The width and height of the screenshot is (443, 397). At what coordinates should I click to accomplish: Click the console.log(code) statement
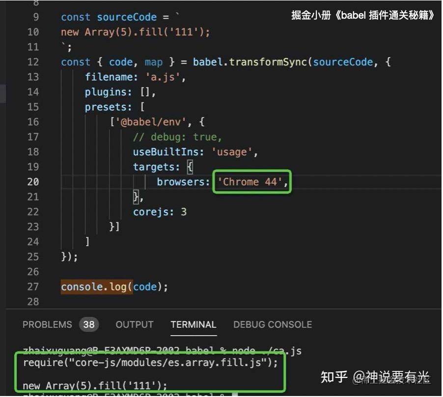point(114,287)
